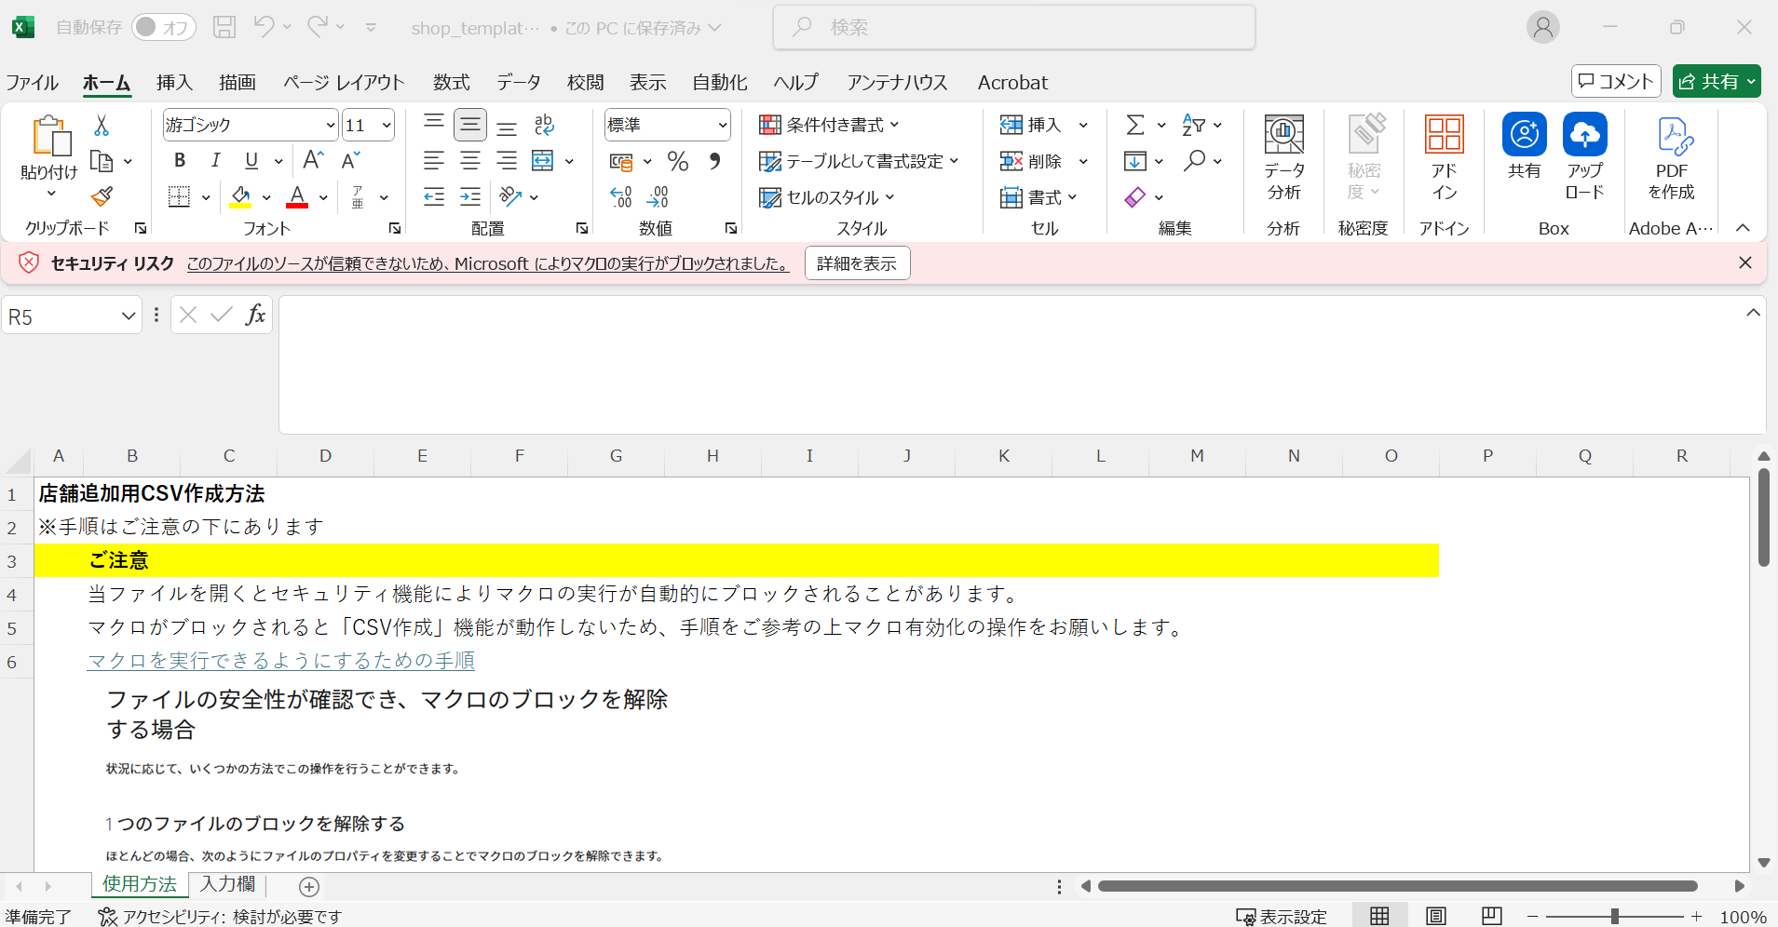1778x927 pixels.
Task: Click the green Share button
Action: (1717, 81)
